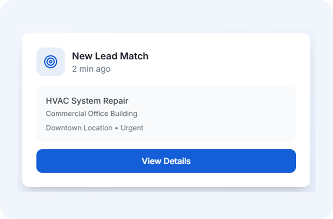The width and height of the screenshot is (333, 219).
Task: Click the blue target lead icon
Action: click(x=50, y=62)
